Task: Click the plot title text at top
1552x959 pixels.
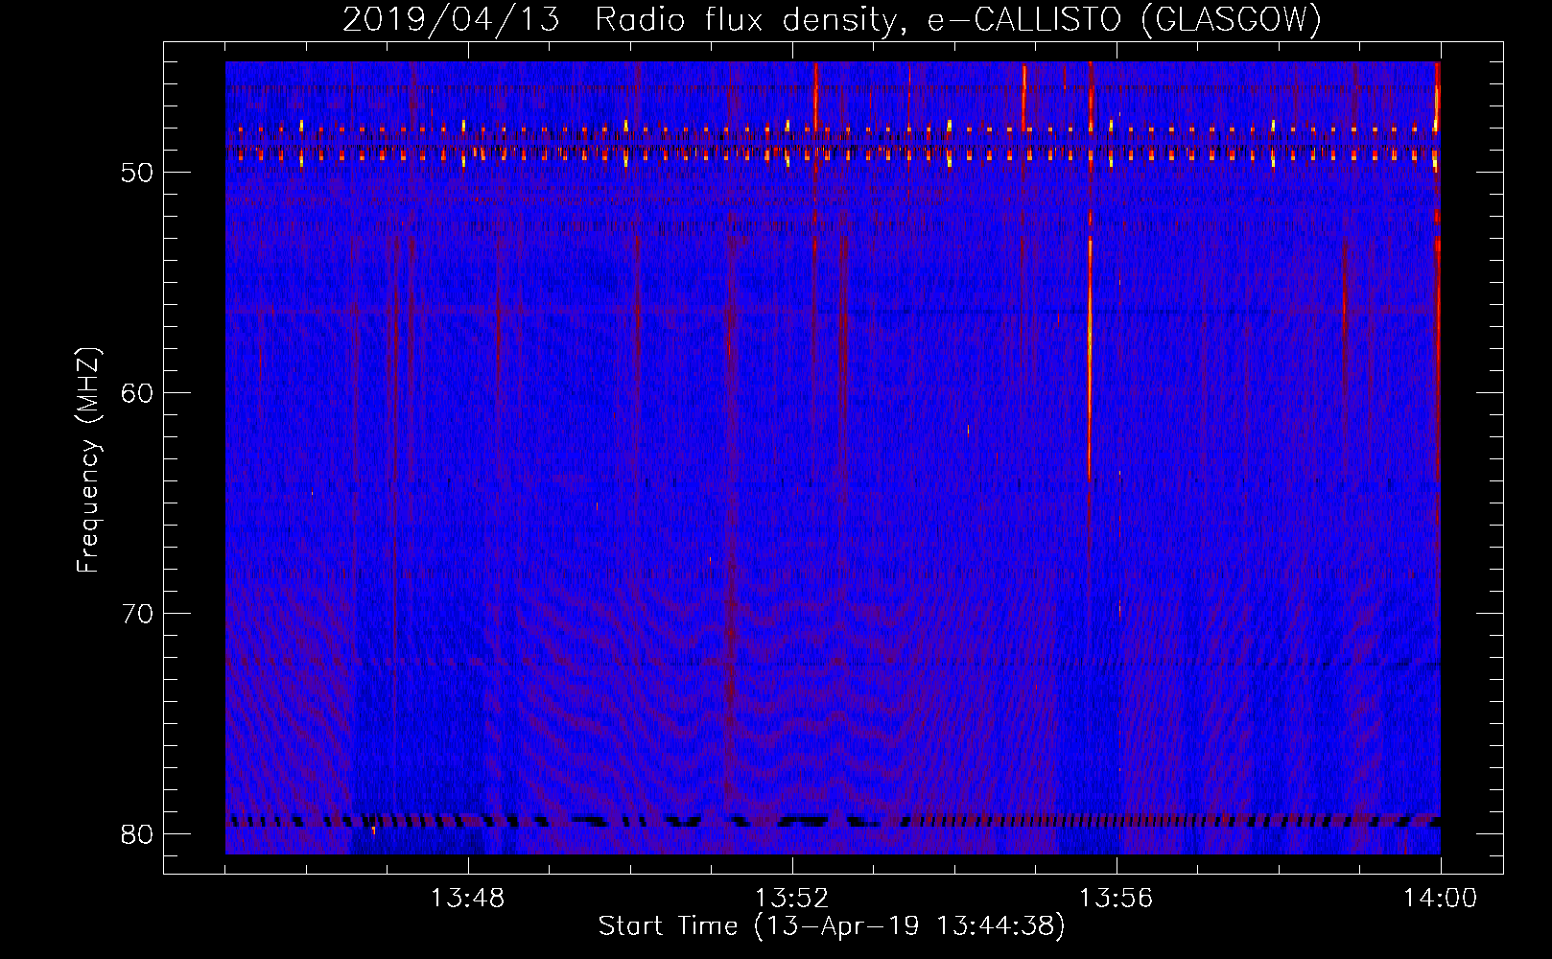Action: (831, 20)
